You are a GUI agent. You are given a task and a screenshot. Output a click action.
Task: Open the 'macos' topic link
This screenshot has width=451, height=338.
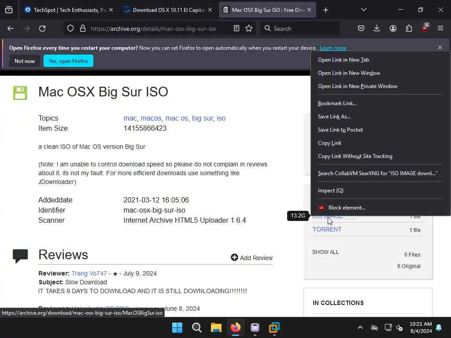pos(151,118)
